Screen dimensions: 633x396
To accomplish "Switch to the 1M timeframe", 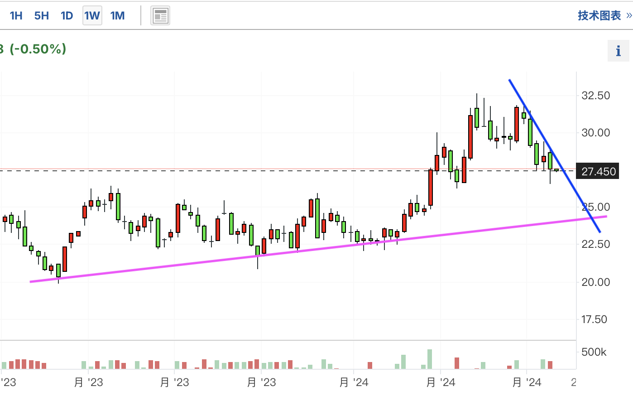I will pos(117,16).
